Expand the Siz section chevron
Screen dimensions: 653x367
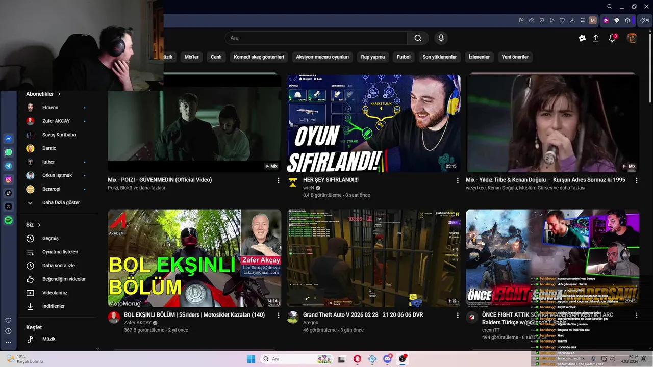(x=39, y=225)
